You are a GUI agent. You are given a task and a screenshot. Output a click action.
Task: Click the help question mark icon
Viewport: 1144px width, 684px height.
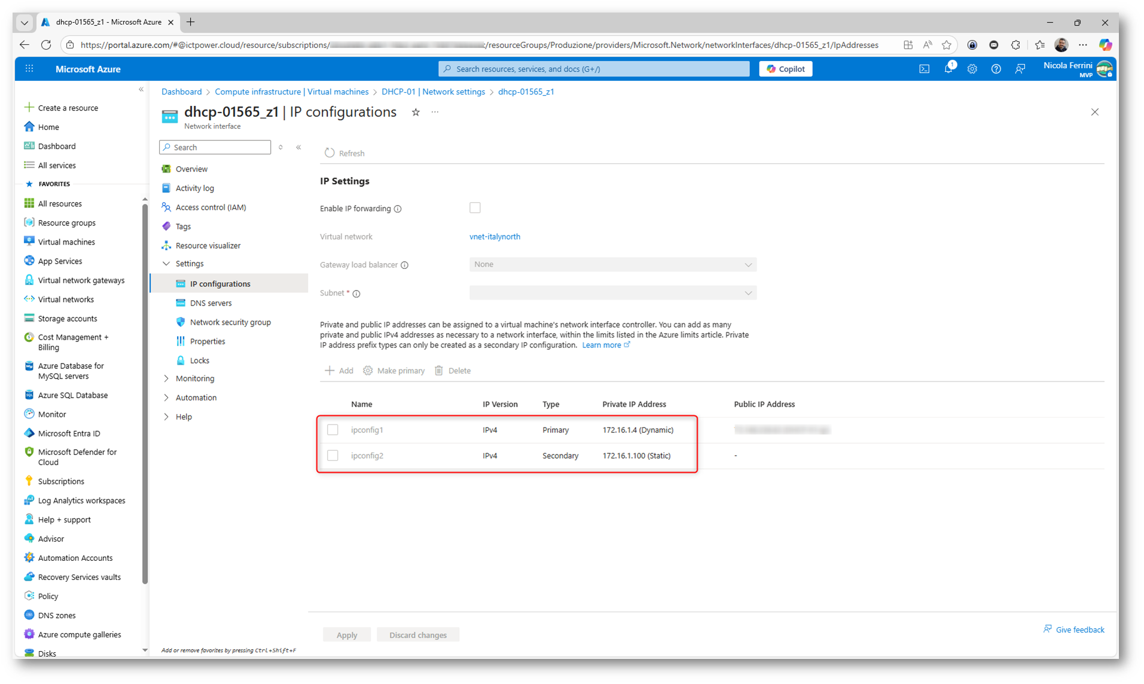pyautogui.click(x=996, y=69)
